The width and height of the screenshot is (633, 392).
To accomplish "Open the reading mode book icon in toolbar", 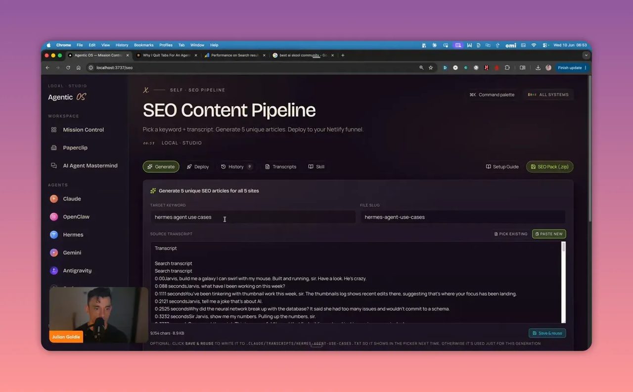I will pyautogui.click(x=522, y=67).
